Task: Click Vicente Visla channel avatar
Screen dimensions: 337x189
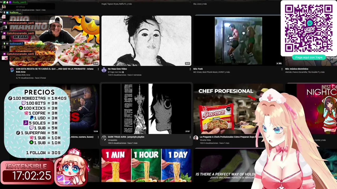Action: pos(196,138)
